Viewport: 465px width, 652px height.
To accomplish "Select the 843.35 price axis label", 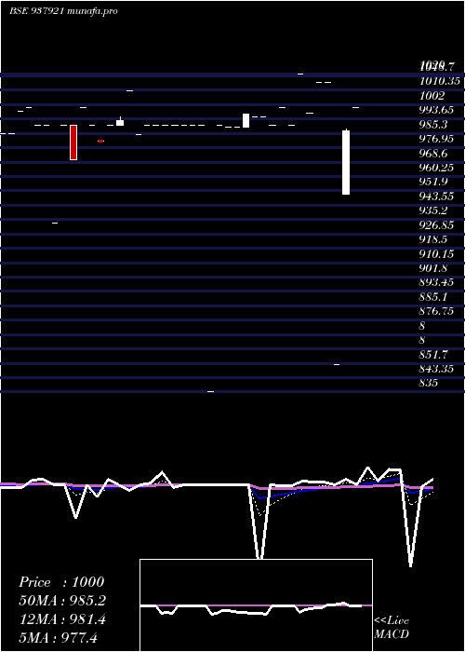I will coord(436,369).
